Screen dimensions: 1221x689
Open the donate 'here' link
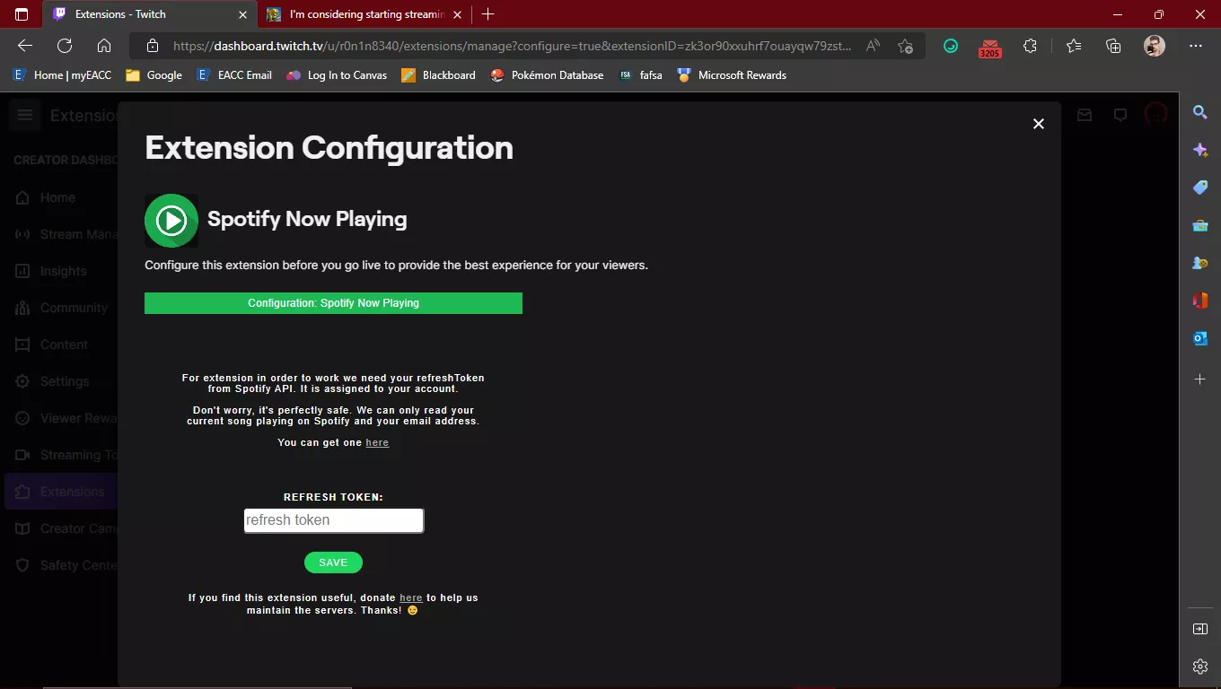click(x=410, y=597)
